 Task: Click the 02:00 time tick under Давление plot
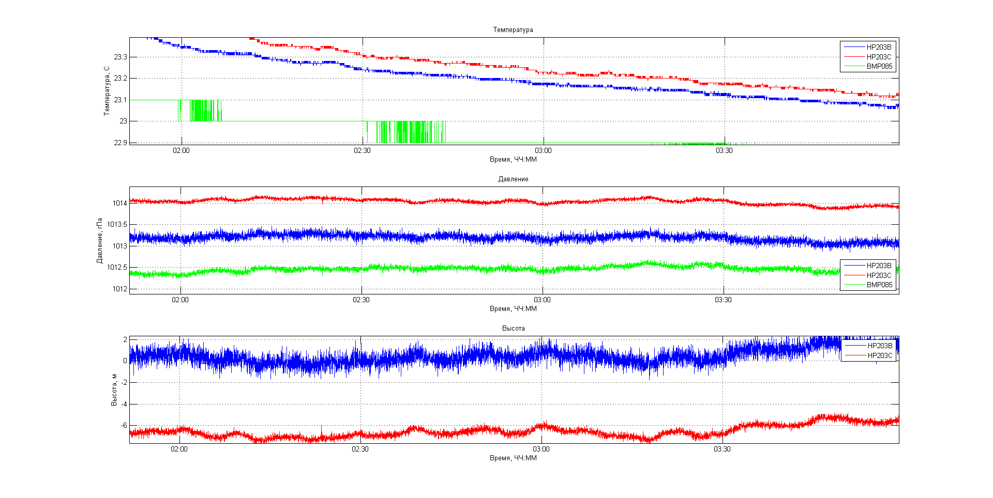coord(180,300)
